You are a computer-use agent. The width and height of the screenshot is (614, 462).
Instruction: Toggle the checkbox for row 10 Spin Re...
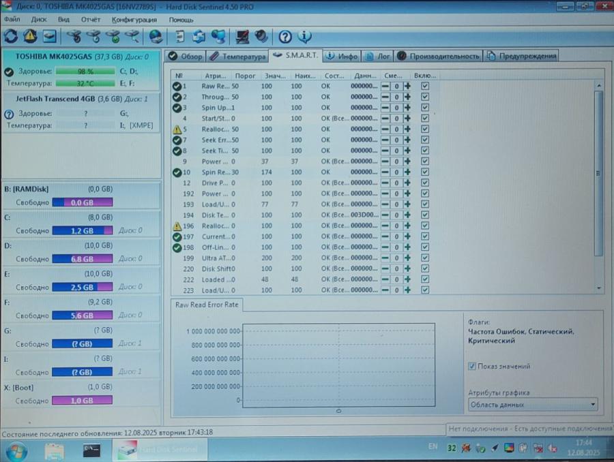pos(425,172)
